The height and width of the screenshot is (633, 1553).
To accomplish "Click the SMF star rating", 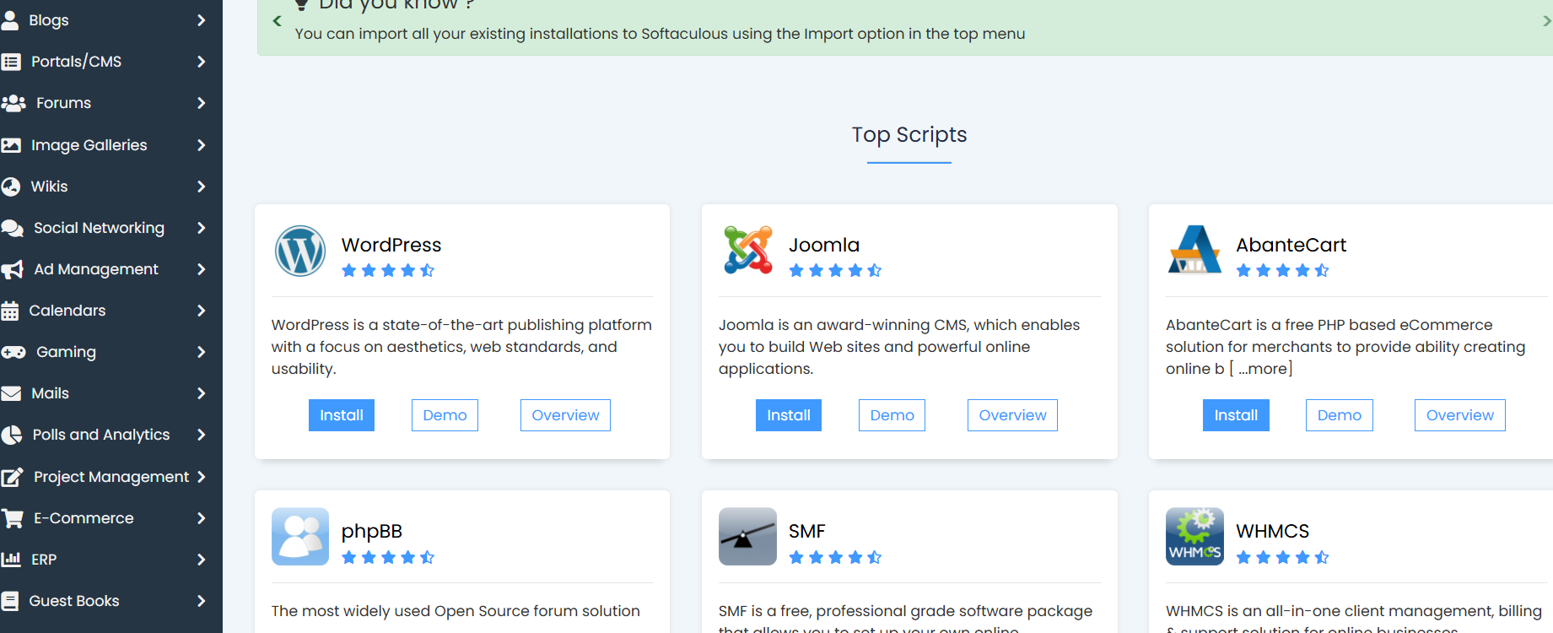I will (x=835, y=557).
